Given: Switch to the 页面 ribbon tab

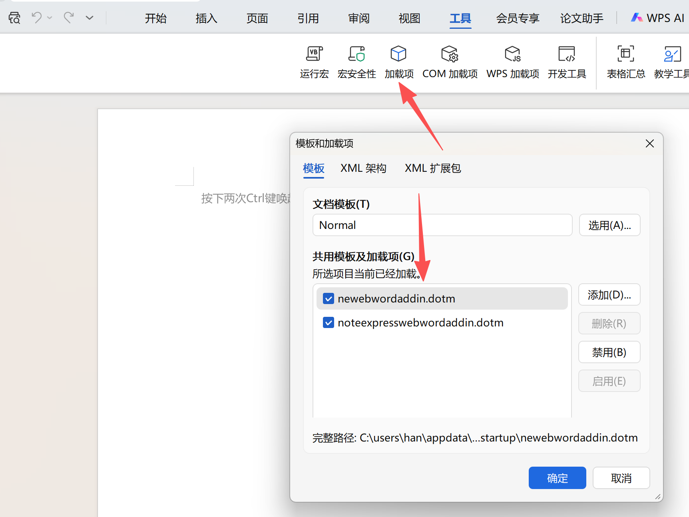Looking at the screenshot, I should tap(257, 18).
